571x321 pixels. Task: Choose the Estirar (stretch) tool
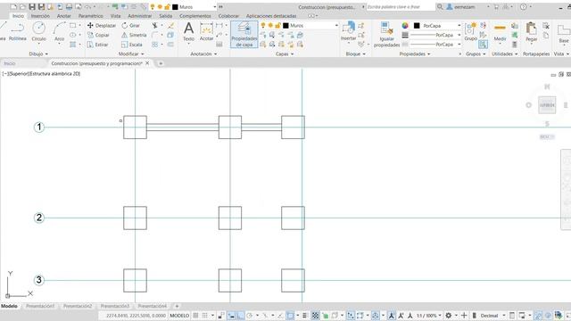98,45
